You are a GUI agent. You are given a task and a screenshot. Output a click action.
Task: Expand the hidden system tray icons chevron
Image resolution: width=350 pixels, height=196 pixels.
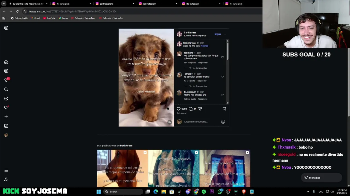click(308, 192)
